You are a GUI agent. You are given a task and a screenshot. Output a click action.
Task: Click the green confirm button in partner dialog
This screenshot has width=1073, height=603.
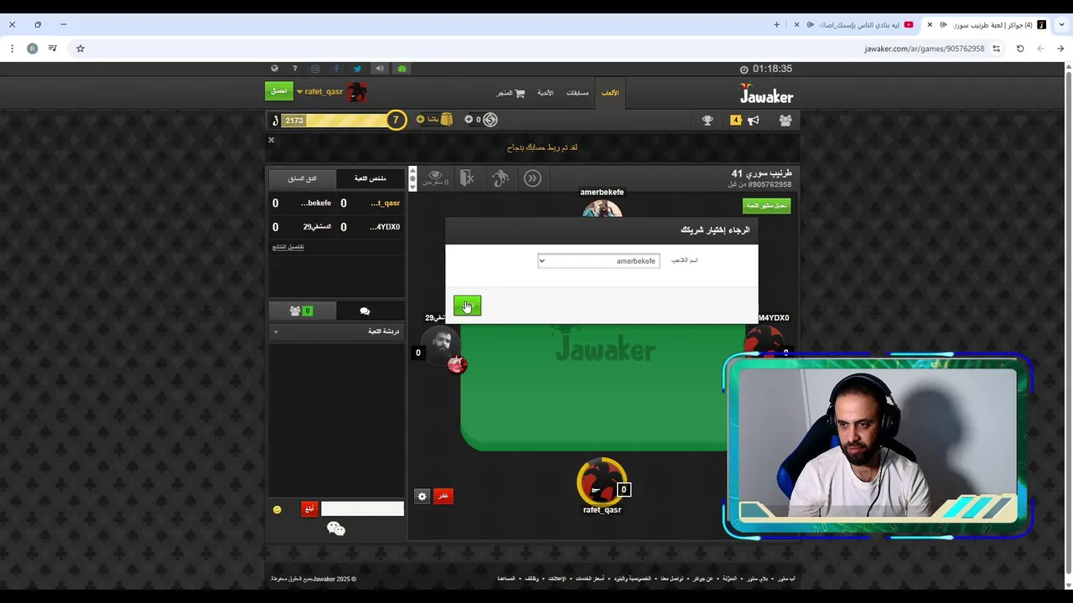tap(467, 306)
